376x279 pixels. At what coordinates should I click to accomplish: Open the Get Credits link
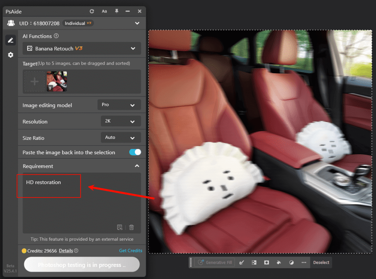(130, 250)
